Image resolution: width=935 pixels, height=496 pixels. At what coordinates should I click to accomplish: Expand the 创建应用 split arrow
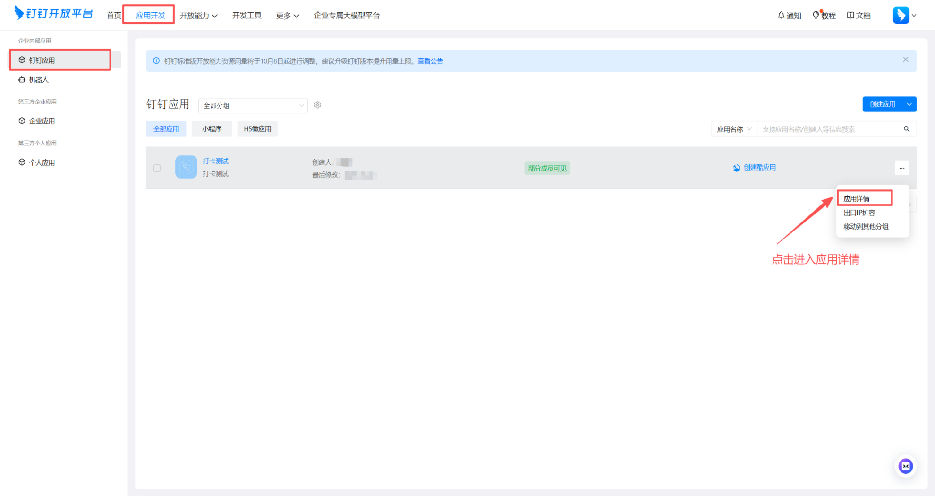point(909,104)
